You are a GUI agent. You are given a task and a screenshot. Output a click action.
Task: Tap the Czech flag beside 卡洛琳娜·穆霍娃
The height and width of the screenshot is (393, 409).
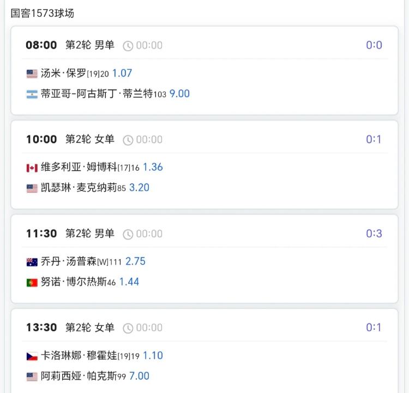(x=32, y=356)
